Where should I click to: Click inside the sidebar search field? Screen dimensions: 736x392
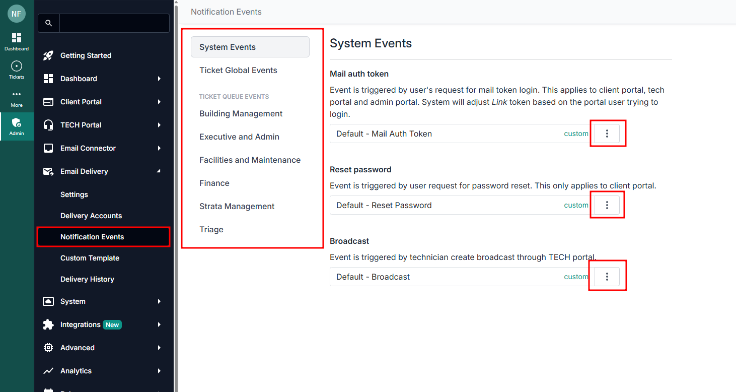click(x=114, y=23)
